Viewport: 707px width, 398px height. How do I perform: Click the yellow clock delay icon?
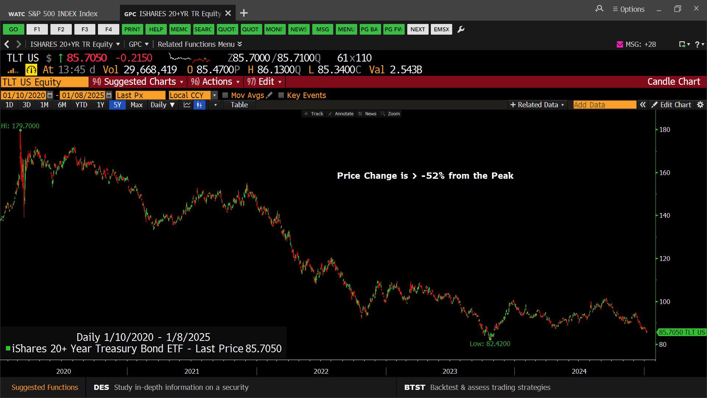click(x=31, y=70)
